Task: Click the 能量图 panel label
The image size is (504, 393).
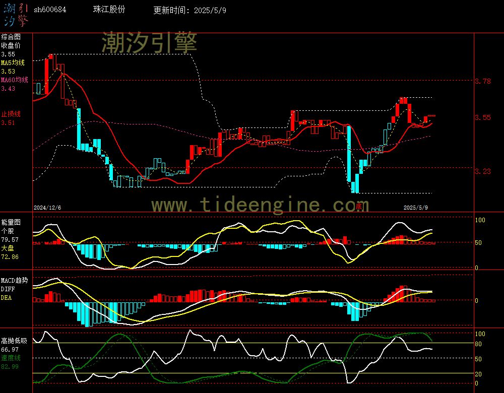Action: [11, 222]
